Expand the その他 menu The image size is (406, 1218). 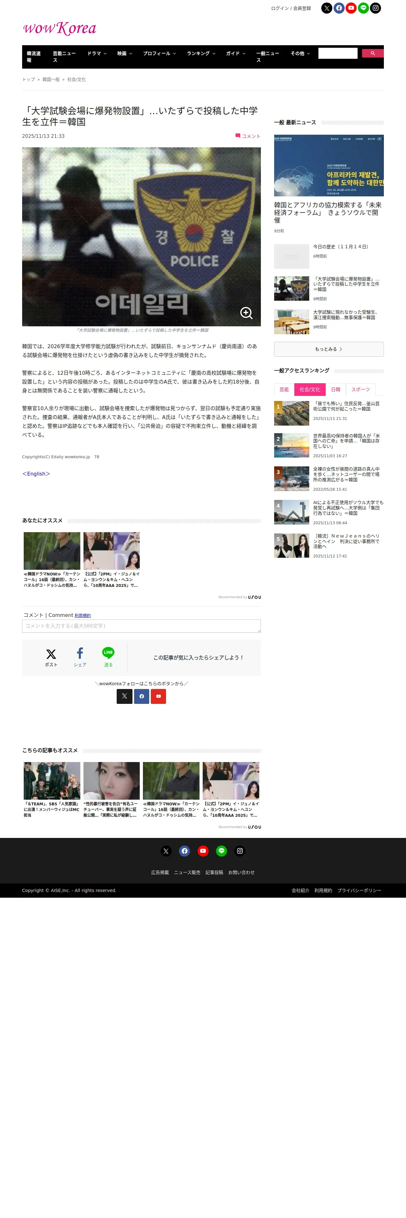click(x=300, y=53)
